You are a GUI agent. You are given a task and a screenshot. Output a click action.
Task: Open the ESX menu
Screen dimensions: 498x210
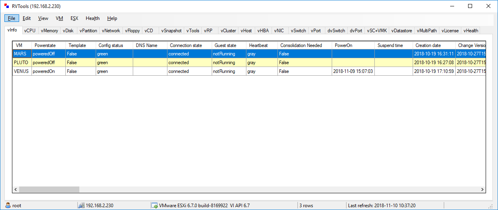tap(74, 18)
